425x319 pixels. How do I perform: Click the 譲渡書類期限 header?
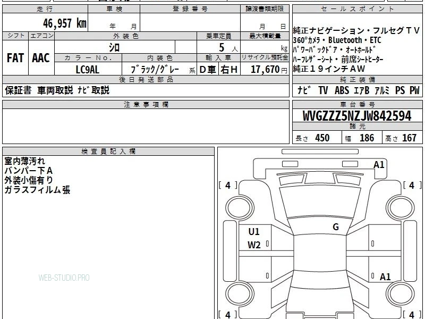(x=265, y=9)
